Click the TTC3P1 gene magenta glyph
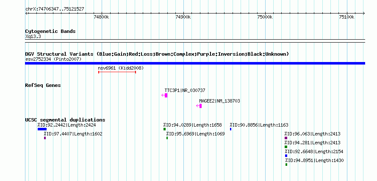 coord(164,95)
